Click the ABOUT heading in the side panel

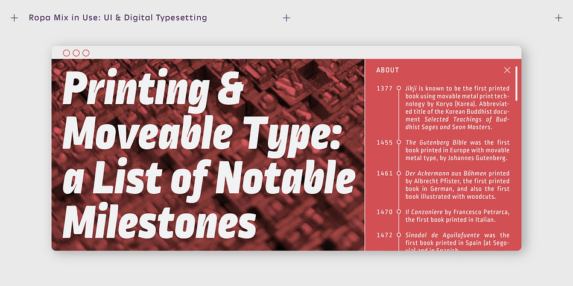pyautogui.click(x=388, y=70)
